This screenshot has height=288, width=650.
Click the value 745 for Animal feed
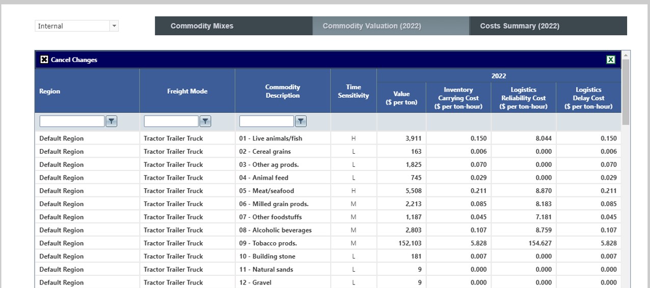416,178
